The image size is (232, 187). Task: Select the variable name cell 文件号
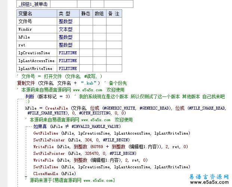(x=37, y=21)
